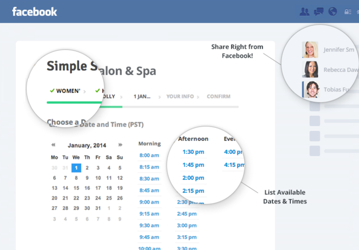This screenshot has height=250, width=359.
Task: Click Jennifer's profile photo
Action: click(x=310, y=49)
